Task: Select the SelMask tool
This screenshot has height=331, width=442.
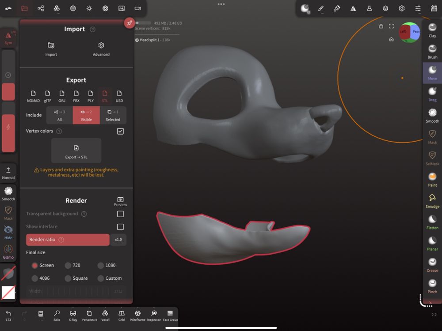Action: pyautogui.click(x=432, y=158)
